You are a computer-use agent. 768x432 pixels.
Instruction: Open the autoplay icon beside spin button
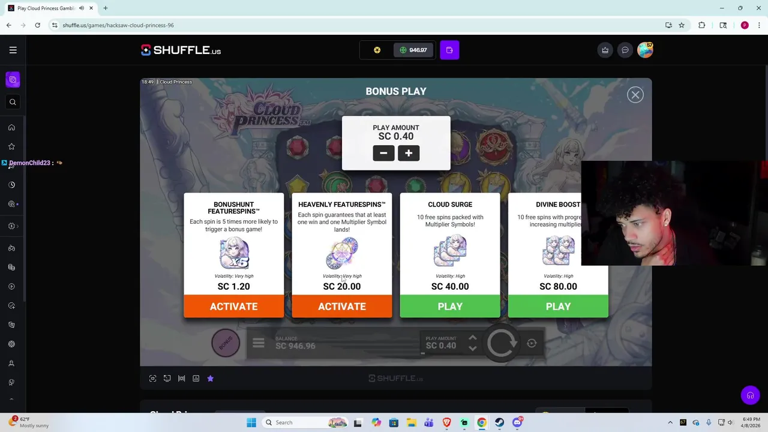(532, 343)
